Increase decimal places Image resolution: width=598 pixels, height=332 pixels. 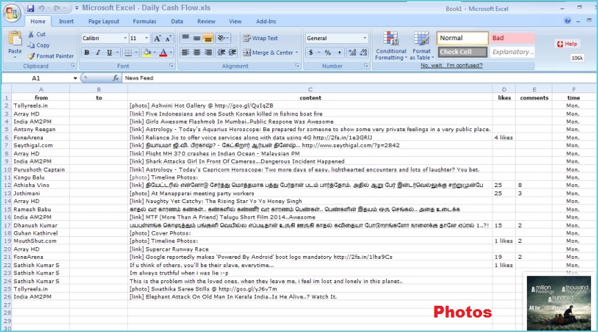[352, 52]
